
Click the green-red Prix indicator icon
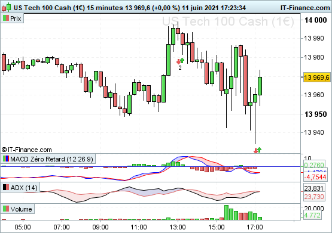[6, 18]
